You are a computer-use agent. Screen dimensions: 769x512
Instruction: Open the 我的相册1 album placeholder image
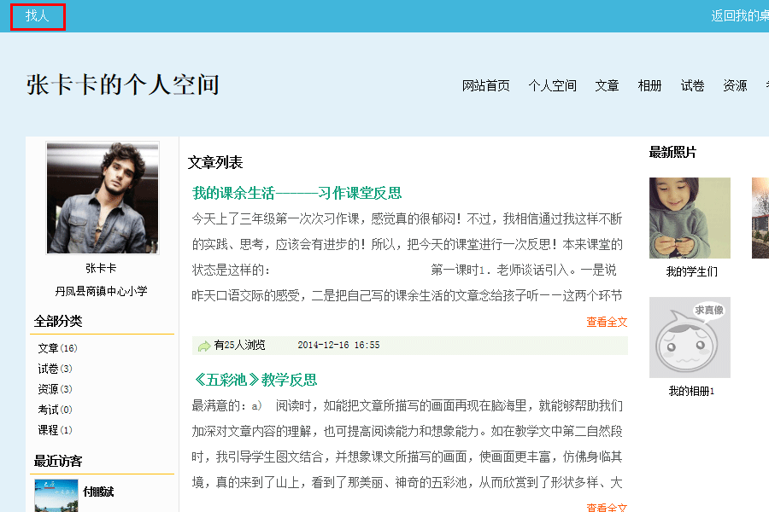pyautogui.click(x=690, y=337)
